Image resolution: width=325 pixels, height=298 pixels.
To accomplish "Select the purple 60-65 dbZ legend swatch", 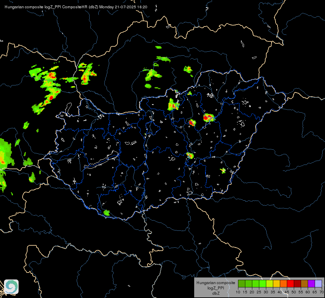I will 311,283.
